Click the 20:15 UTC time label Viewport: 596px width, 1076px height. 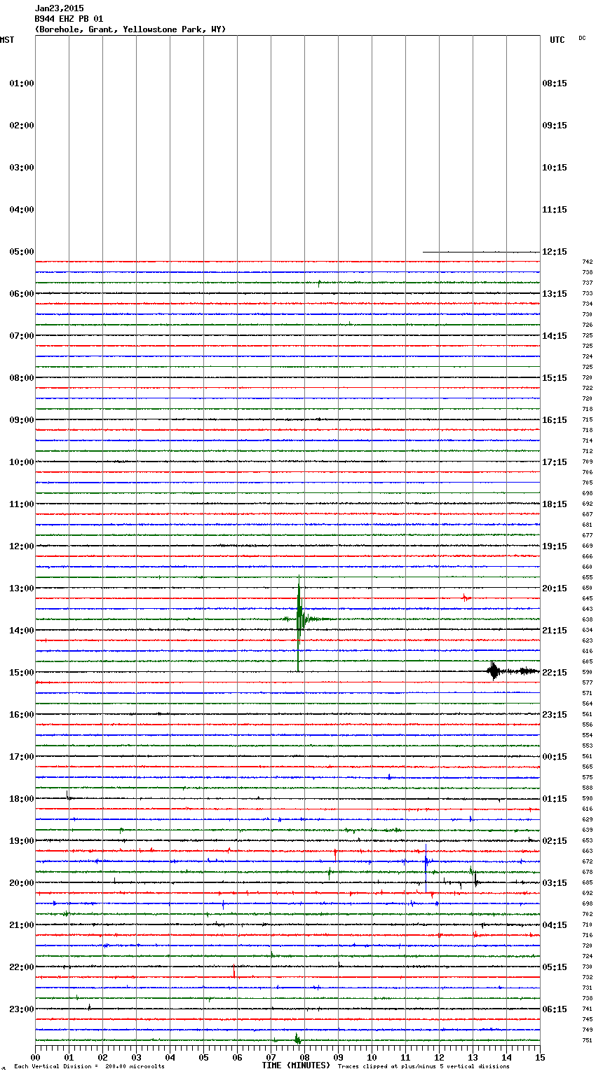tap(555, 589)
